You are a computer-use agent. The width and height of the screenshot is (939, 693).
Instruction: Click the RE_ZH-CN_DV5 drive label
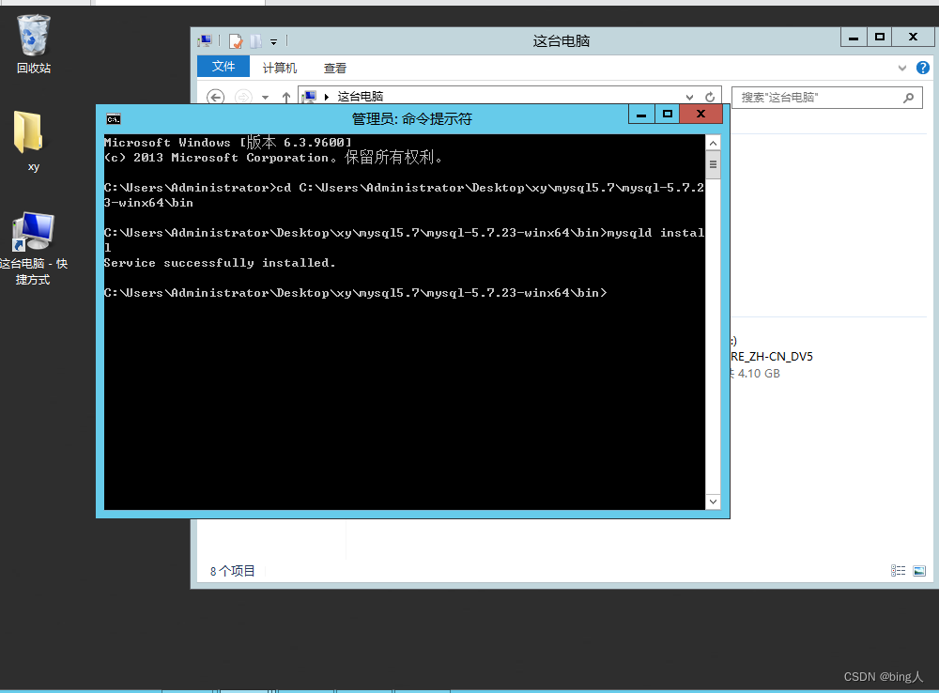click(x=771, y=357)
